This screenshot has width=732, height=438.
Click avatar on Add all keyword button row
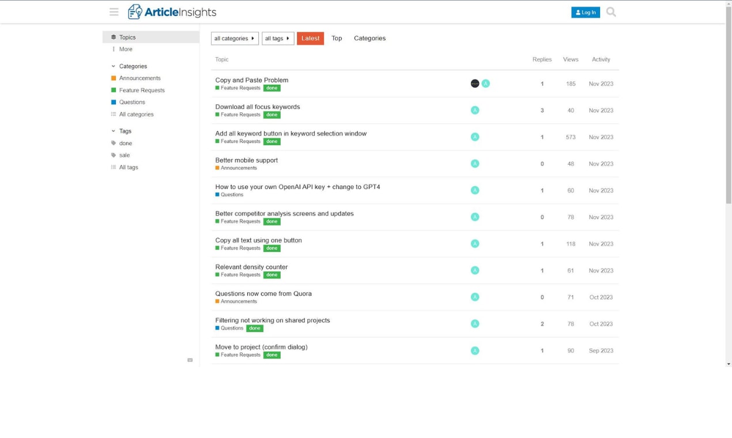pos(475,137)
